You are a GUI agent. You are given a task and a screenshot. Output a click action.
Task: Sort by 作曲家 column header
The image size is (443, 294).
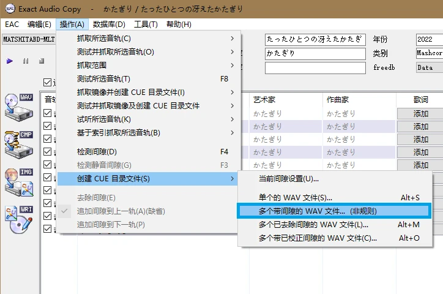coord(359,100)
